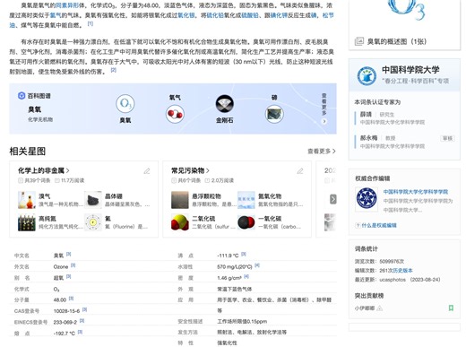Open the 硒 element icon in 百科图谱
Screen dimensions: 466x347
pos(274,114)
